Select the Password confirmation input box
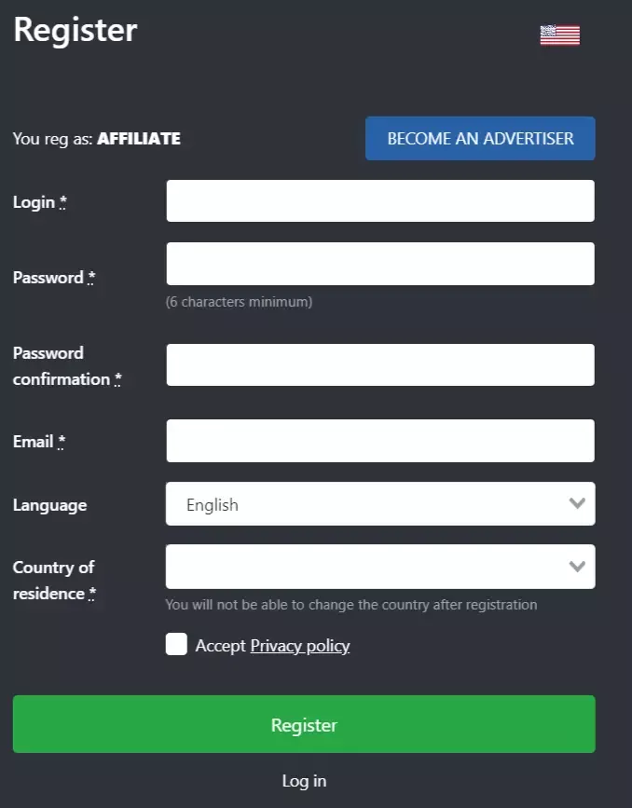Image resolution: width=632 pixels, height=808 pixels. 379,364
